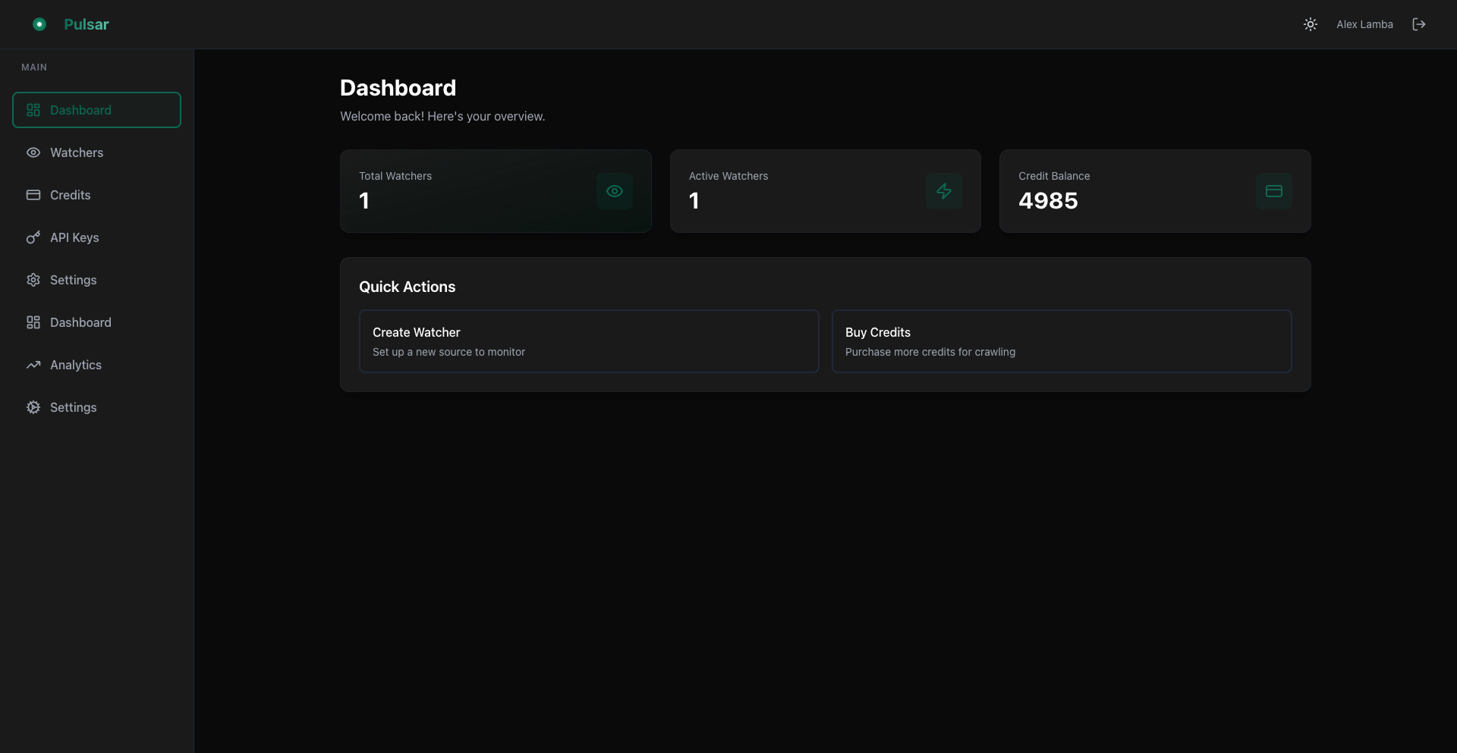
Task: Click the trend-line icon beside Analytics
Action: click(x=33, y=365)
